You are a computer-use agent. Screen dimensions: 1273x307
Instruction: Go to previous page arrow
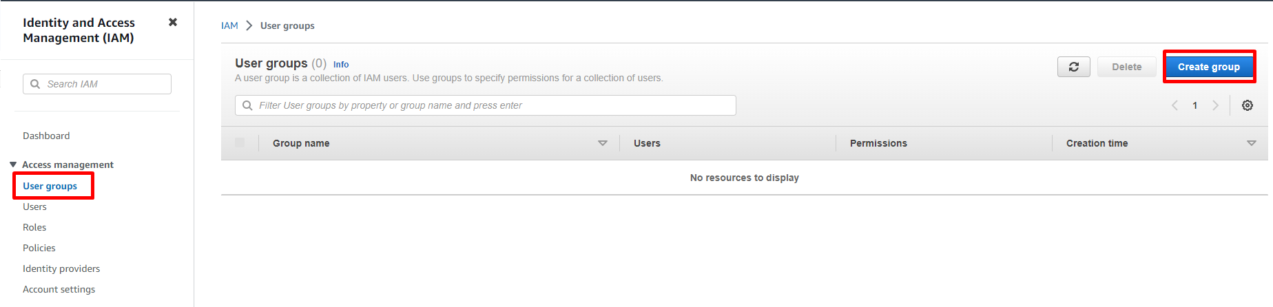[x=1174, y=105]
